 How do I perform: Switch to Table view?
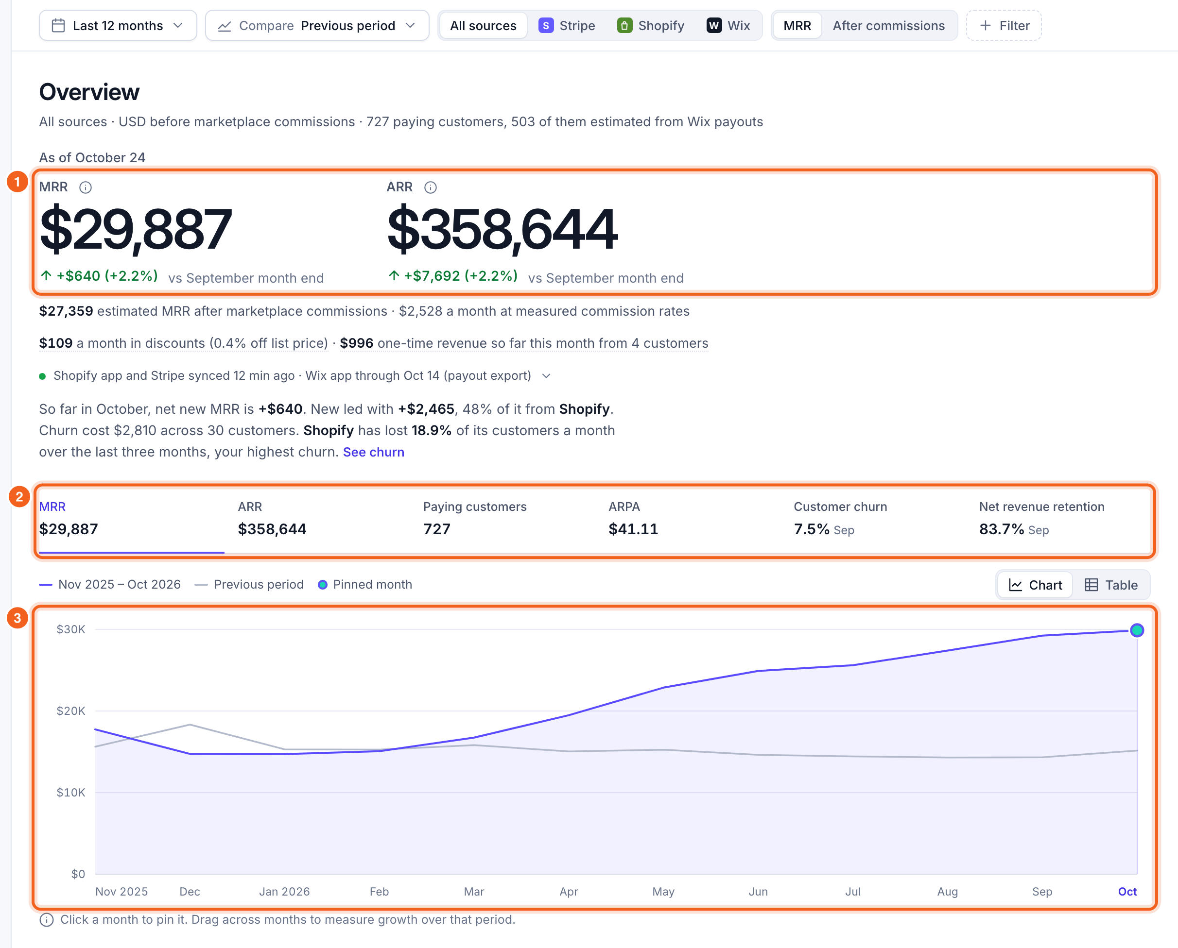[x=1111, y=585]
